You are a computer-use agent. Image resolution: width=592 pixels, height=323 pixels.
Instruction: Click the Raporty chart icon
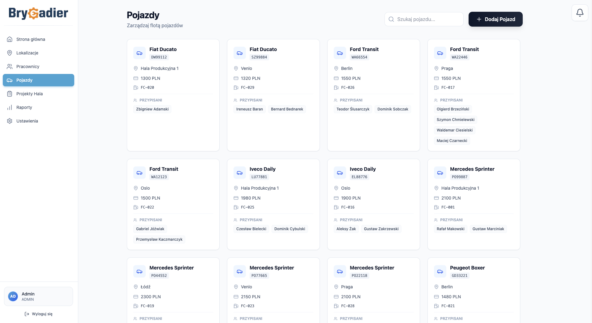tap(10, 107)
